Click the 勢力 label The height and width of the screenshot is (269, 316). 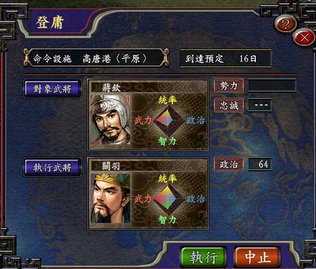point(229,85)
